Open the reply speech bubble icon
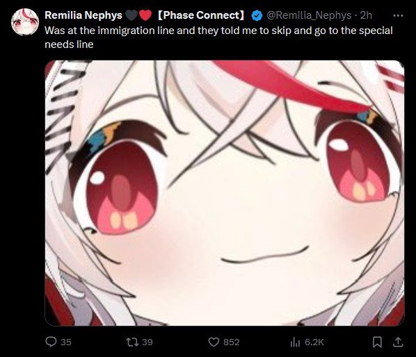 point(51,342)
